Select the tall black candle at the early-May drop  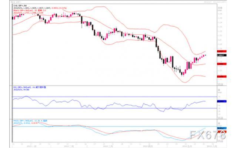tap(173, 62)
